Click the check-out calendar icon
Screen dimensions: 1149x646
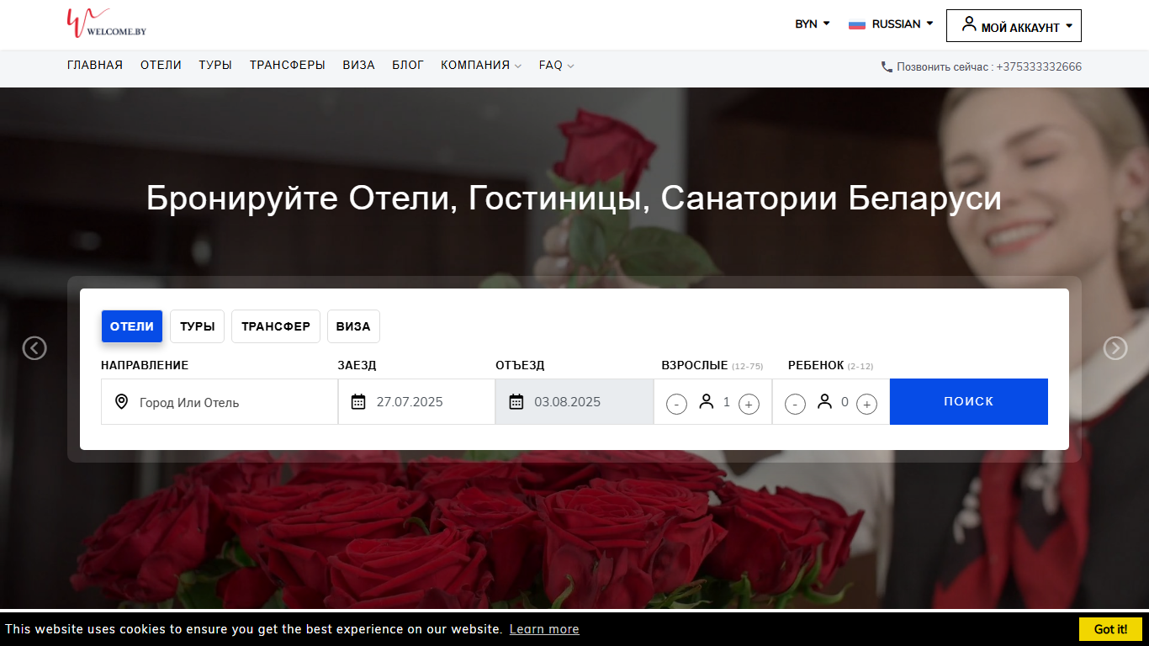(x=516, y=402)
